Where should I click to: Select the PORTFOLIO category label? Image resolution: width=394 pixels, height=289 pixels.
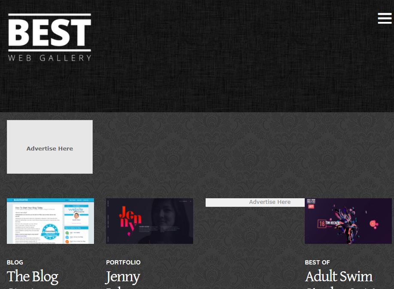click(123, 262)
